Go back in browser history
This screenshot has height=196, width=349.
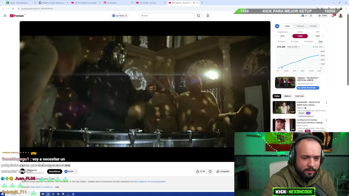click(3, 8)
